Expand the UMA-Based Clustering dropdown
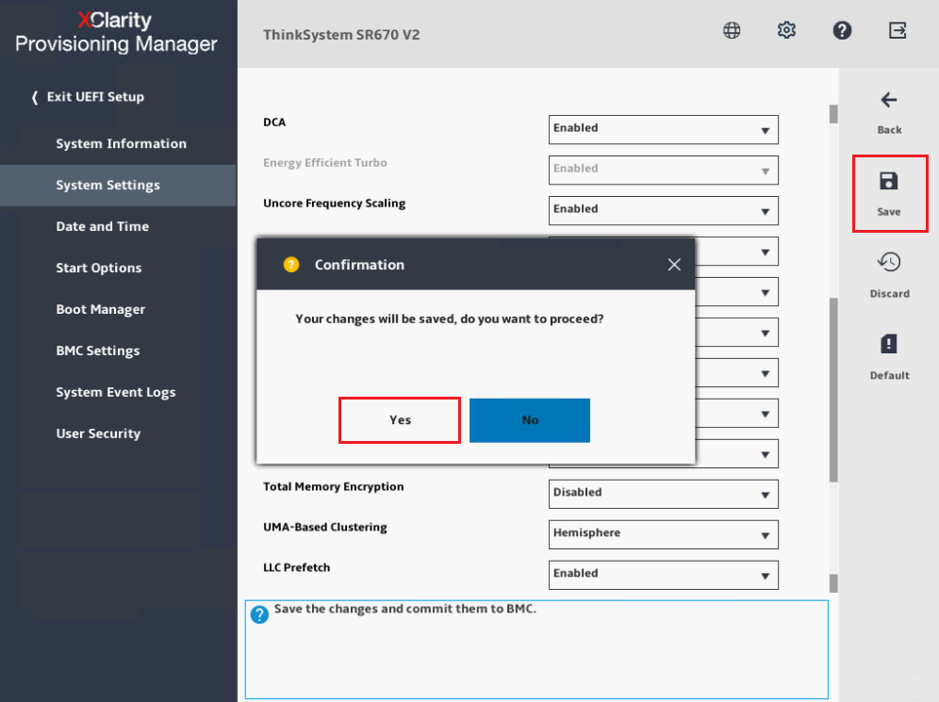Viewport: 939px width, 702px height. (x=663, y=534)
